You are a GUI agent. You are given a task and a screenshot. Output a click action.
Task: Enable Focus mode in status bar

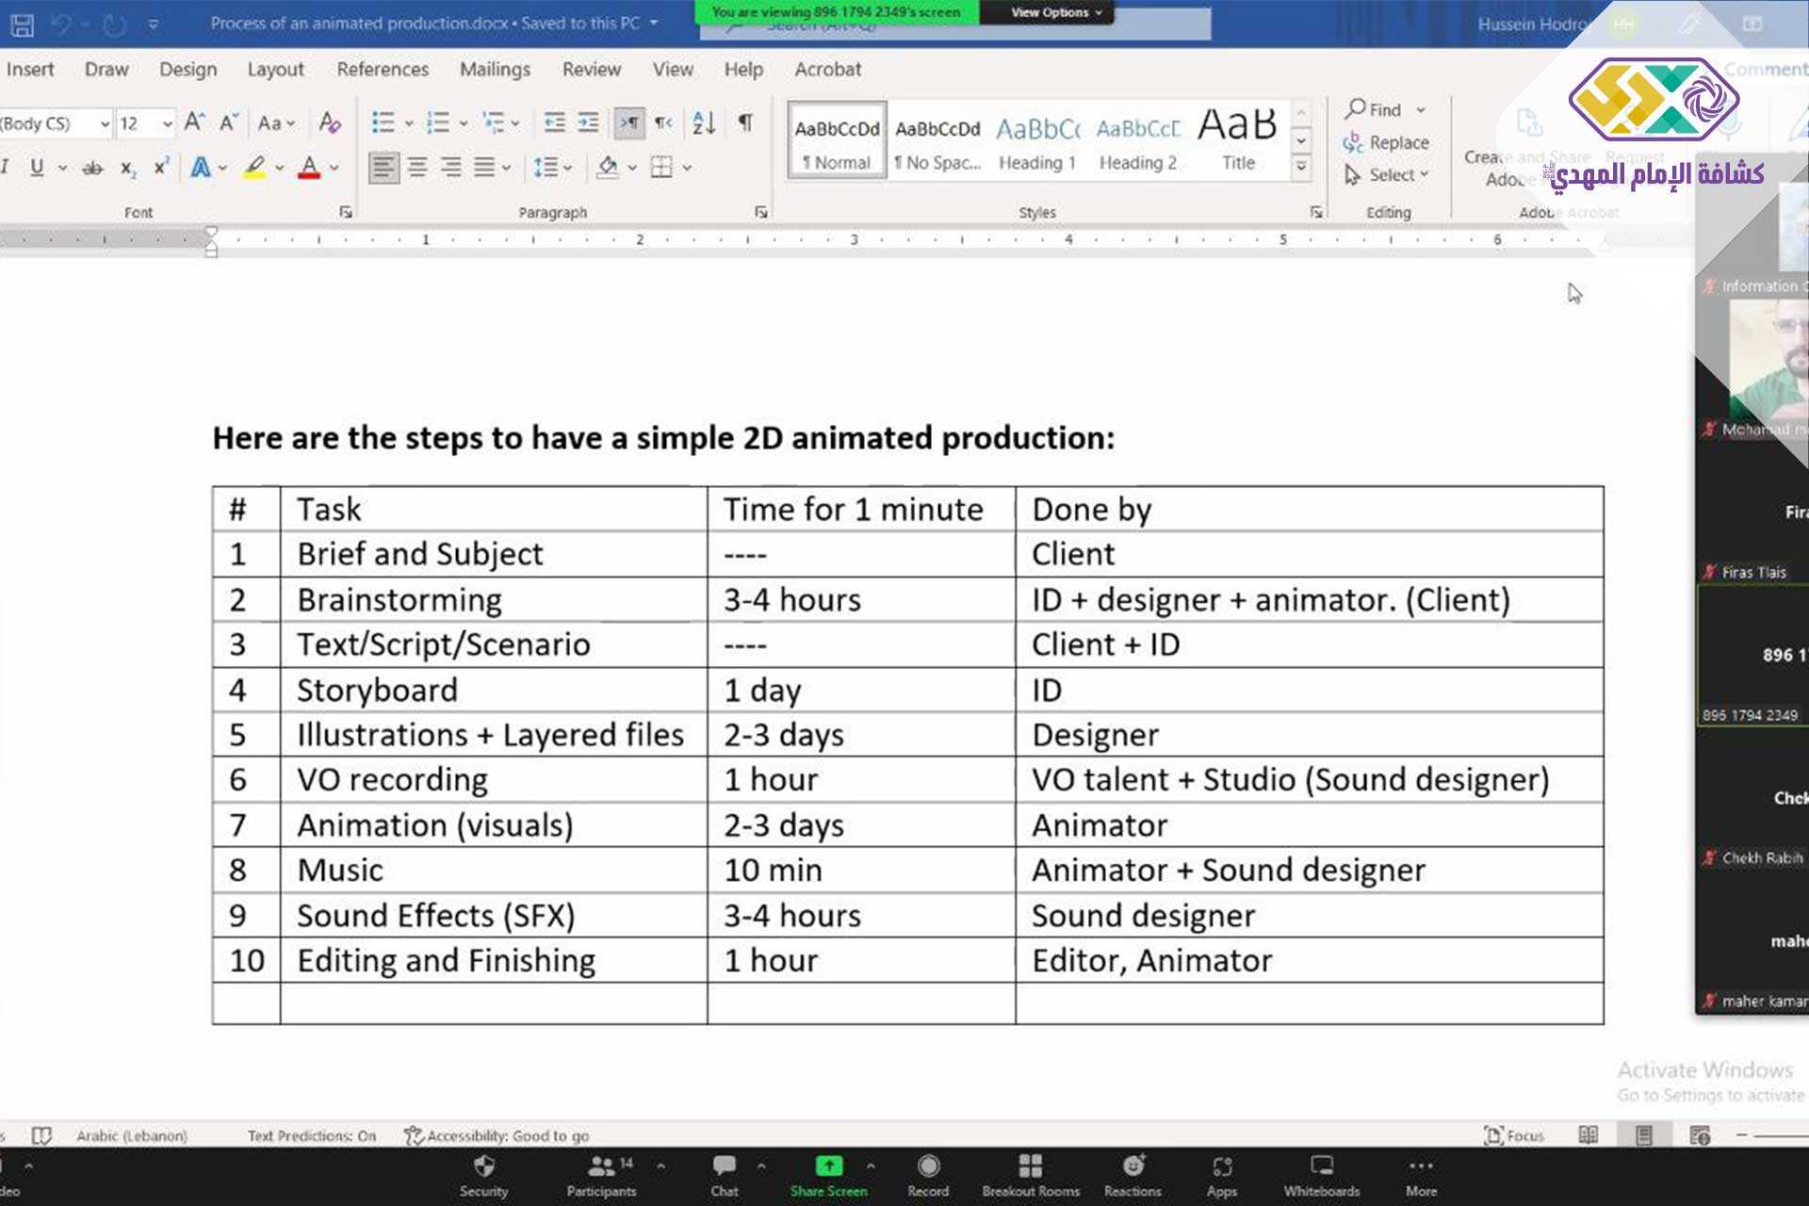coord(1513,1135)
